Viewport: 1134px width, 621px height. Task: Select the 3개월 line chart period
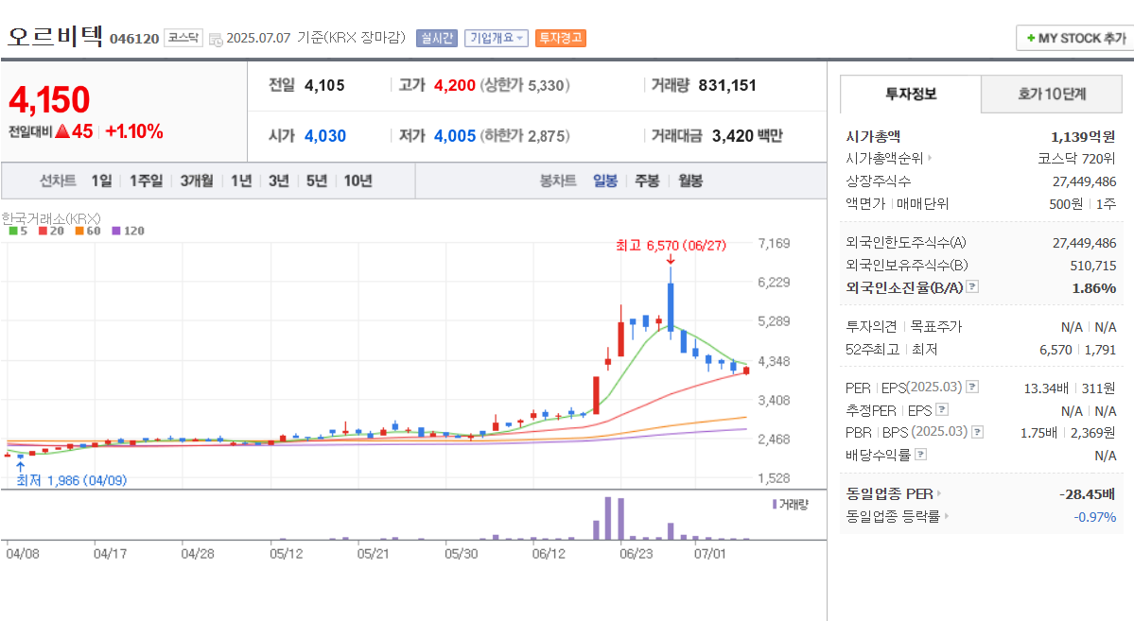pos(197,181)
